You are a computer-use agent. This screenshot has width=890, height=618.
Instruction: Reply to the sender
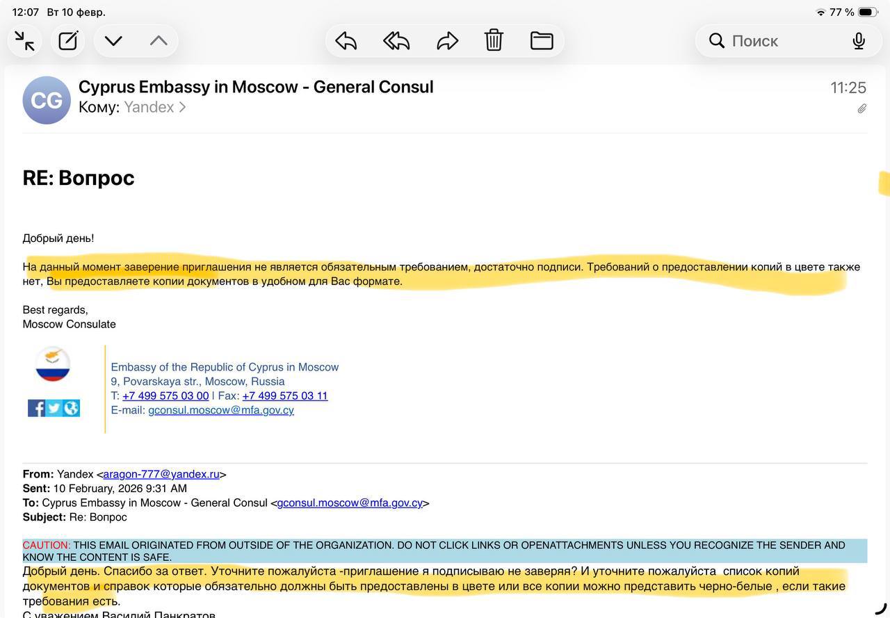[346, 41]
